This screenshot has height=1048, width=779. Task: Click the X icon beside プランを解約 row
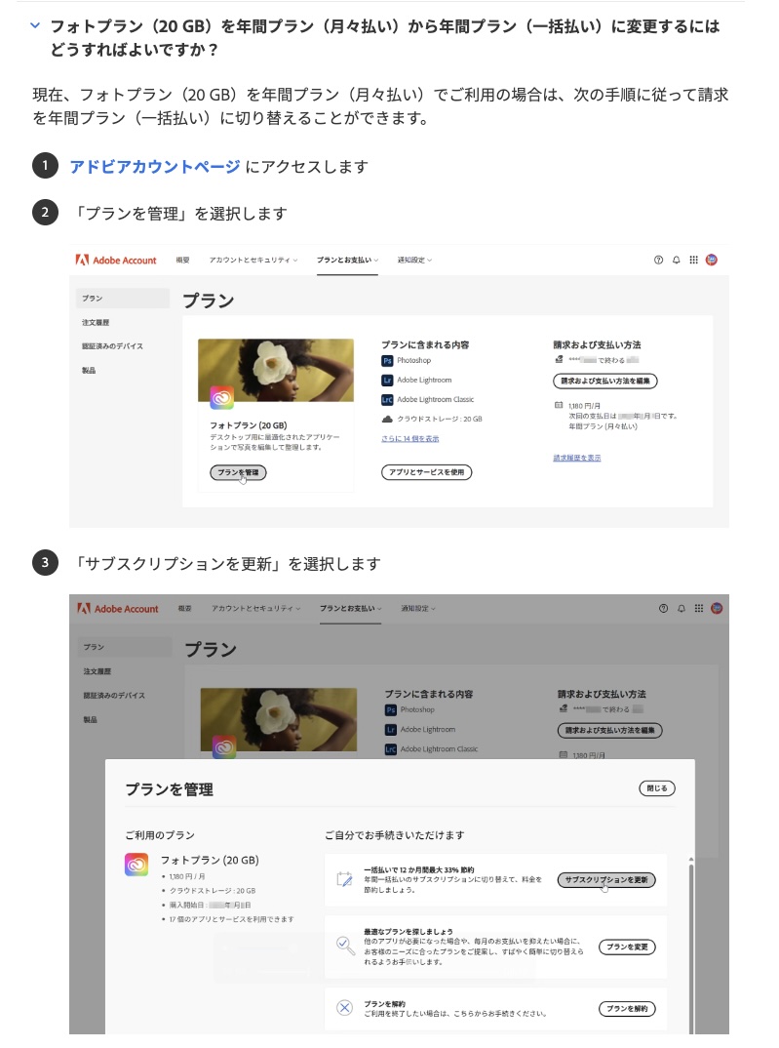tap(344, 1008)
